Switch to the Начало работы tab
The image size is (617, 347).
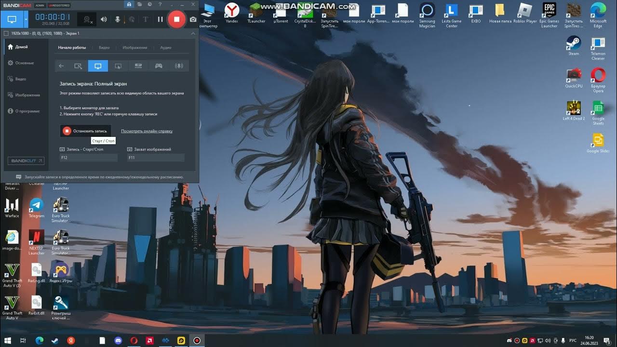click(x=72, y=48)
